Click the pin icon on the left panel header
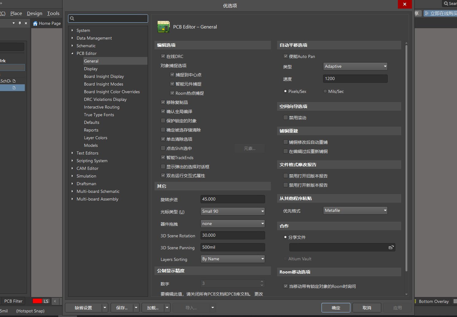The height and width of the screenshot is (317, 457). [20, 23]
